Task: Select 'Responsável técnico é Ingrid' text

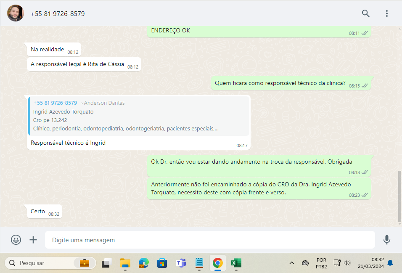Action: click(68, 143)
